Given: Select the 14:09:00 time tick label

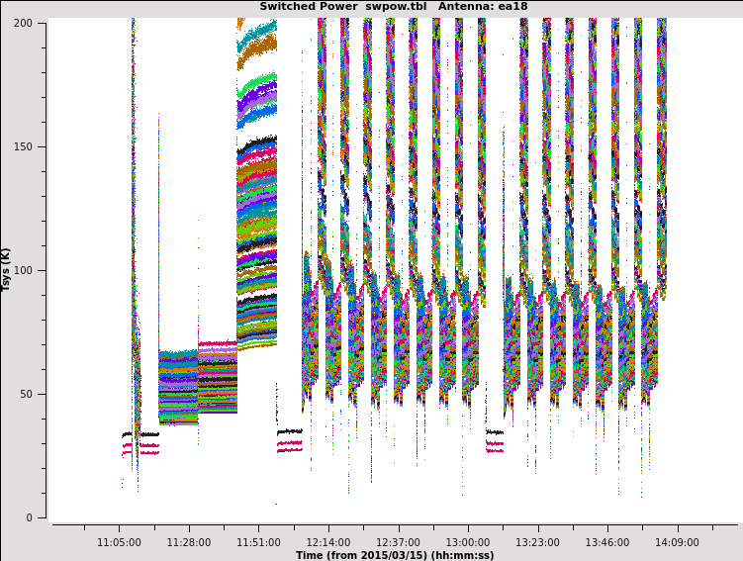Looking at the screenshot, I should coord(677,542).
